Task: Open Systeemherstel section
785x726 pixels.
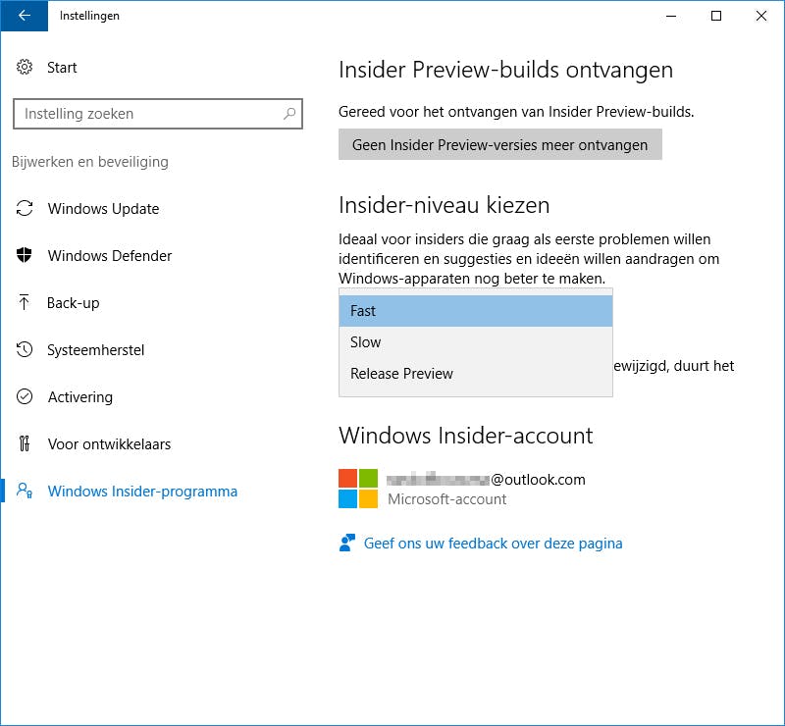Action: [95, 349]
